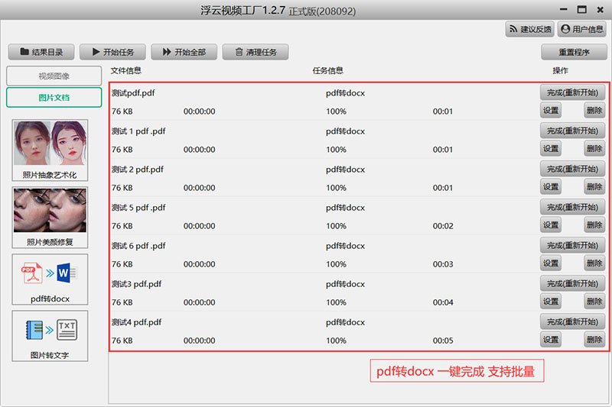The width and height of the screenshot is (612, 407).
Task: Open 用户信息 user profile
Action: tap(582, 29)
